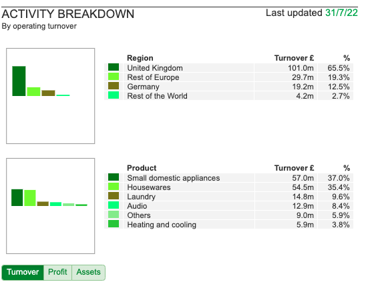
Task: Open the Assets tab
Action: coord(88,272)
